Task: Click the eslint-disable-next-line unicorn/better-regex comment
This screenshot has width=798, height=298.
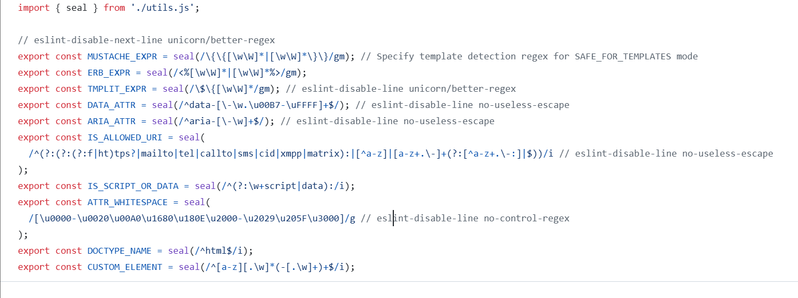Action: [x=147, y=40]
